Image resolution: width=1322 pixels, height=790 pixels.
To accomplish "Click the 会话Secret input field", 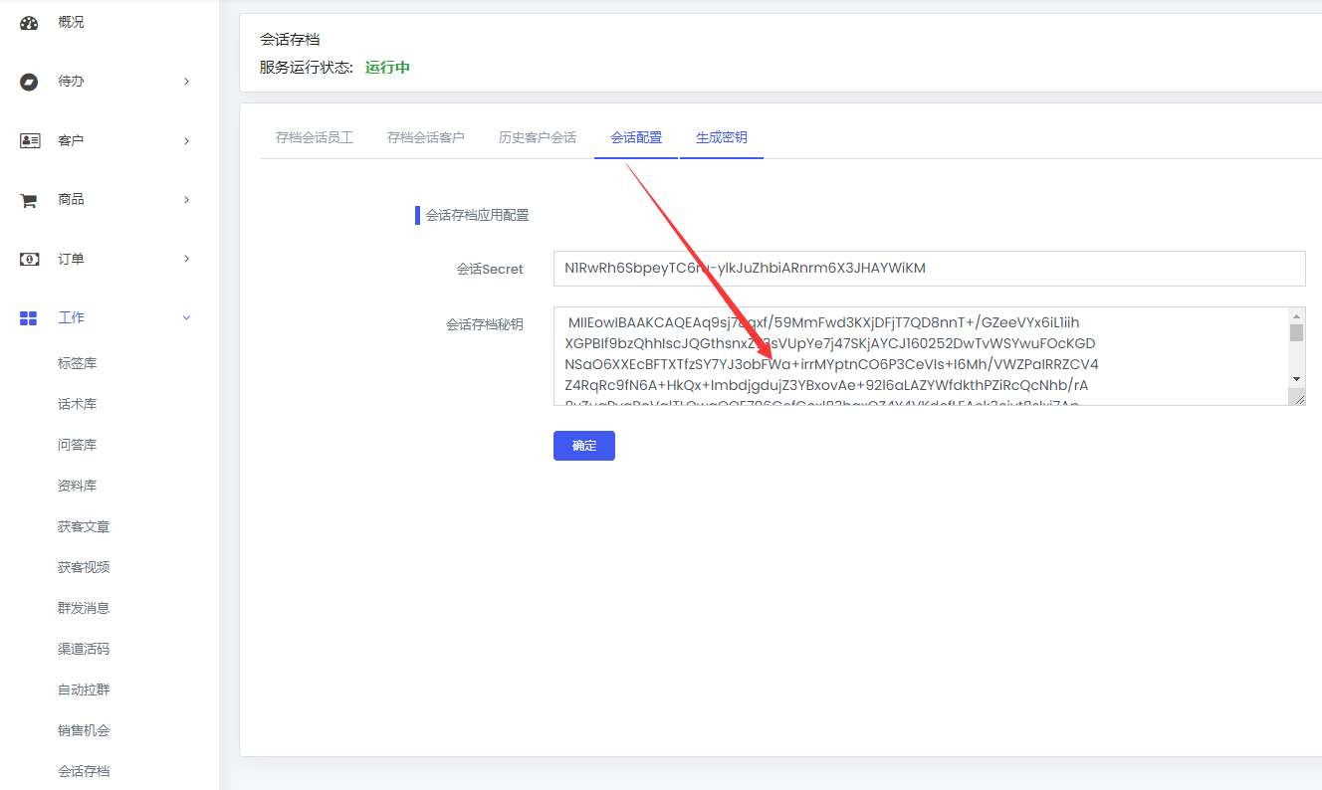I will (x=928, y=269).
